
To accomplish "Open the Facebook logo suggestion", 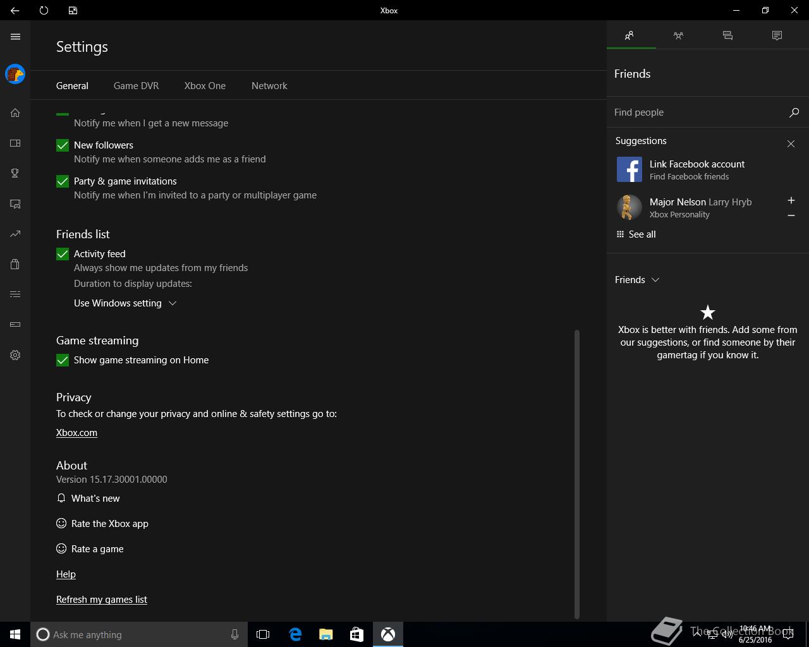I will click(x=630, y=169).
